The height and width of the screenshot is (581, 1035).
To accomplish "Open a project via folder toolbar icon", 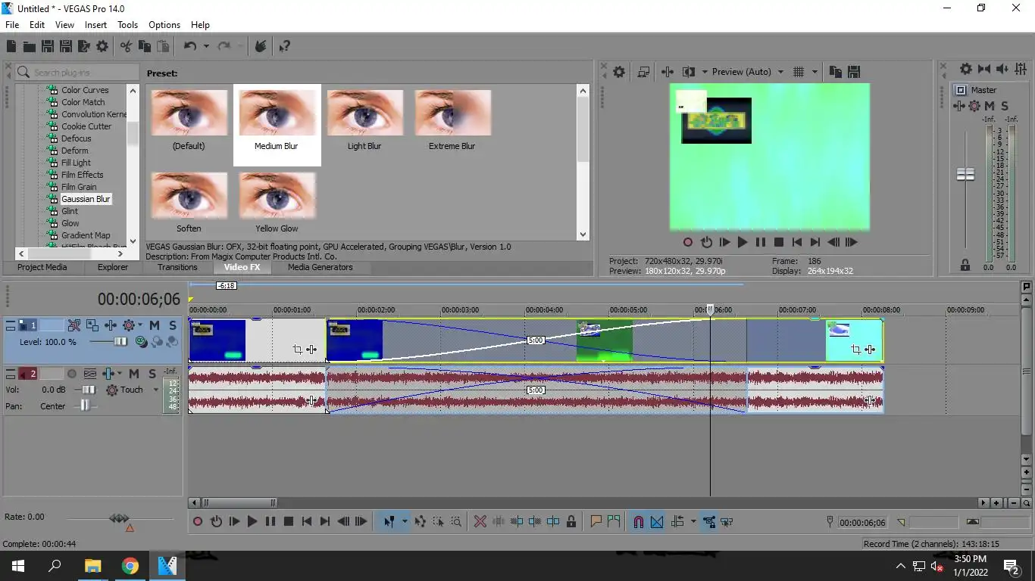I will pos(29,47).
